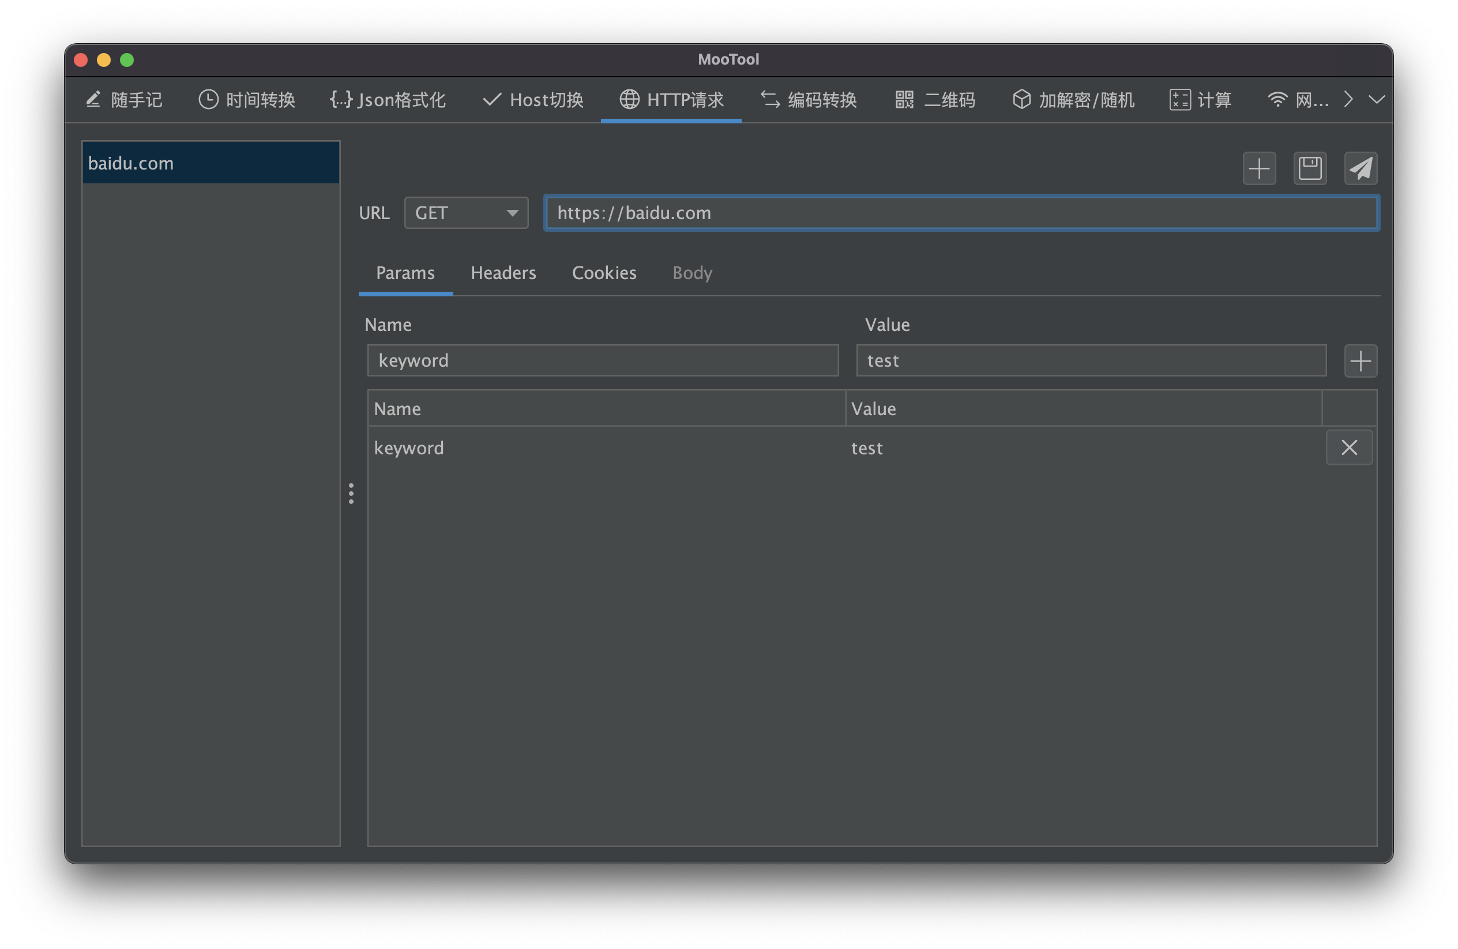The width and height of the screenshot is (1458, 949).
Task: Switch to the 时间转换 tab
Action: click(x=247, y=100)
